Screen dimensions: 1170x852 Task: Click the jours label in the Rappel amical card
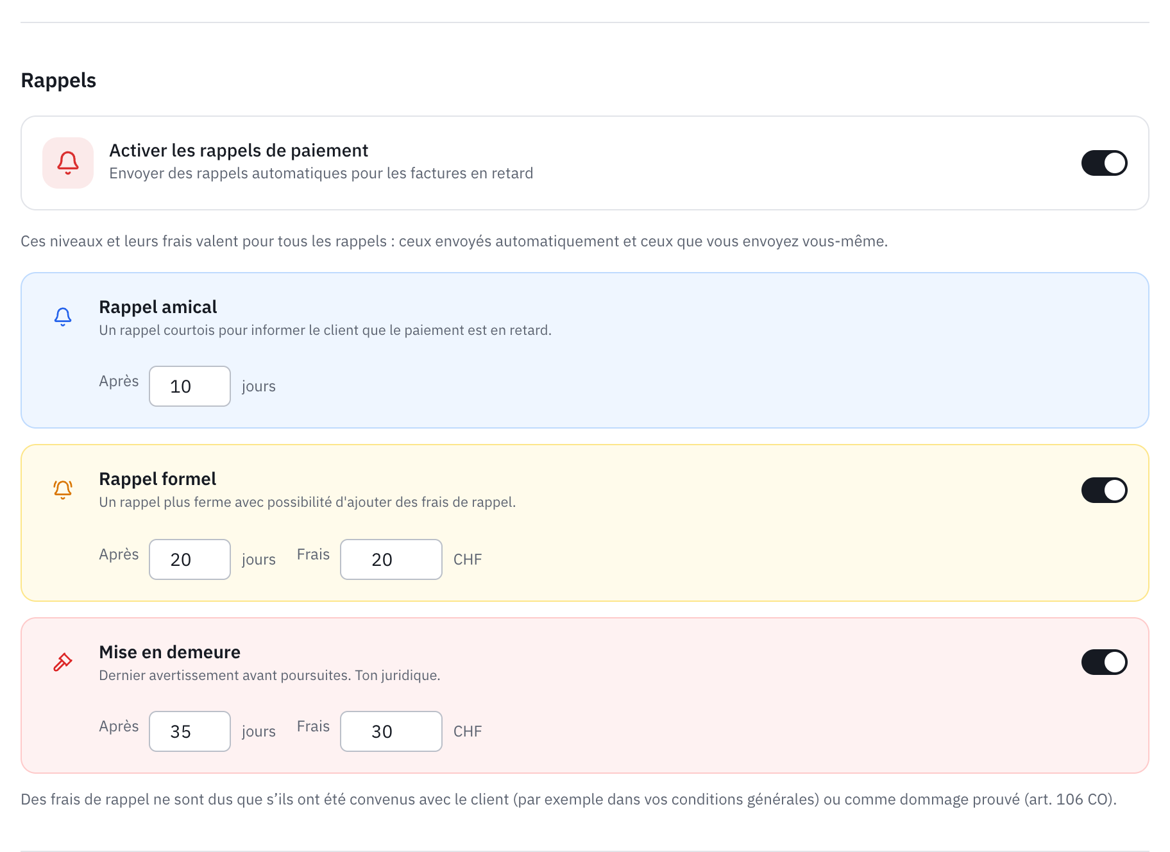coord(259,386)
